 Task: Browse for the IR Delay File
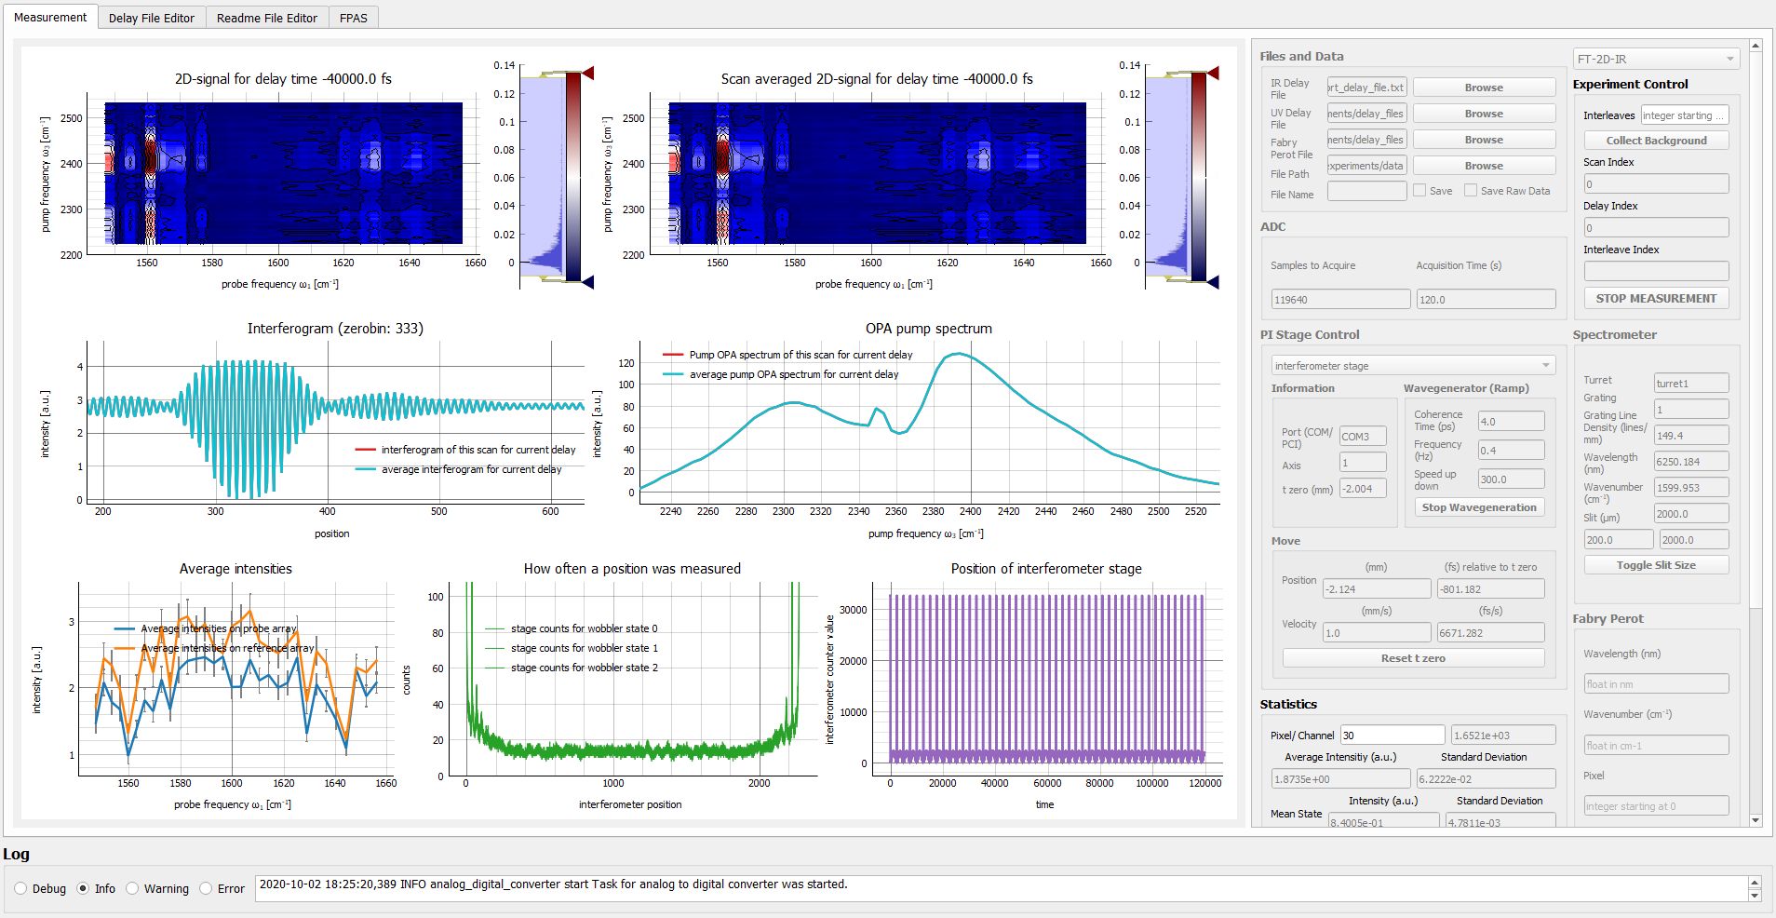1484,88
